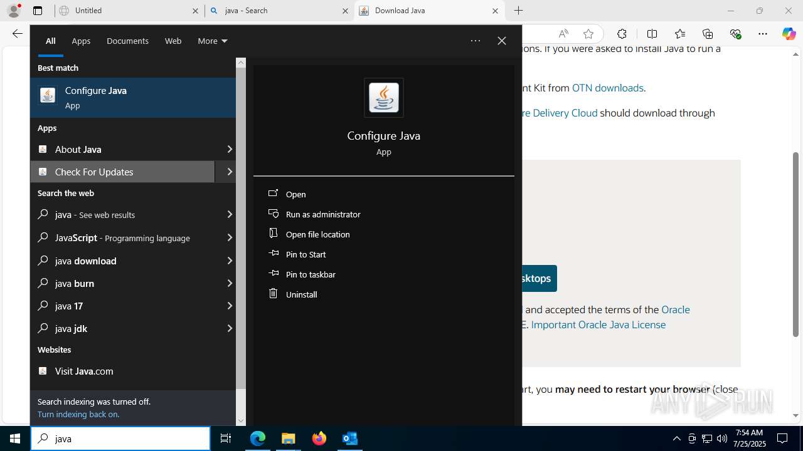803x451 pixels.
Task: Select Uninstall for Configure Java
Action: pyautogui.click(x=302, y=294)
